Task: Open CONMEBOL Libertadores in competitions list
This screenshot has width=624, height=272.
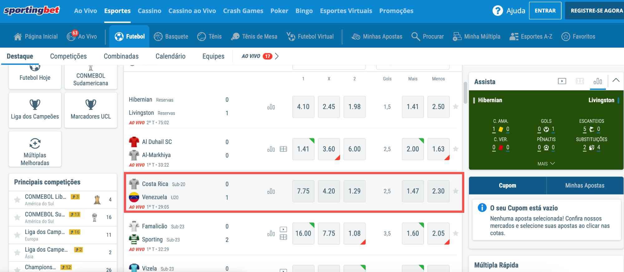Action: [x=62, y=200]
